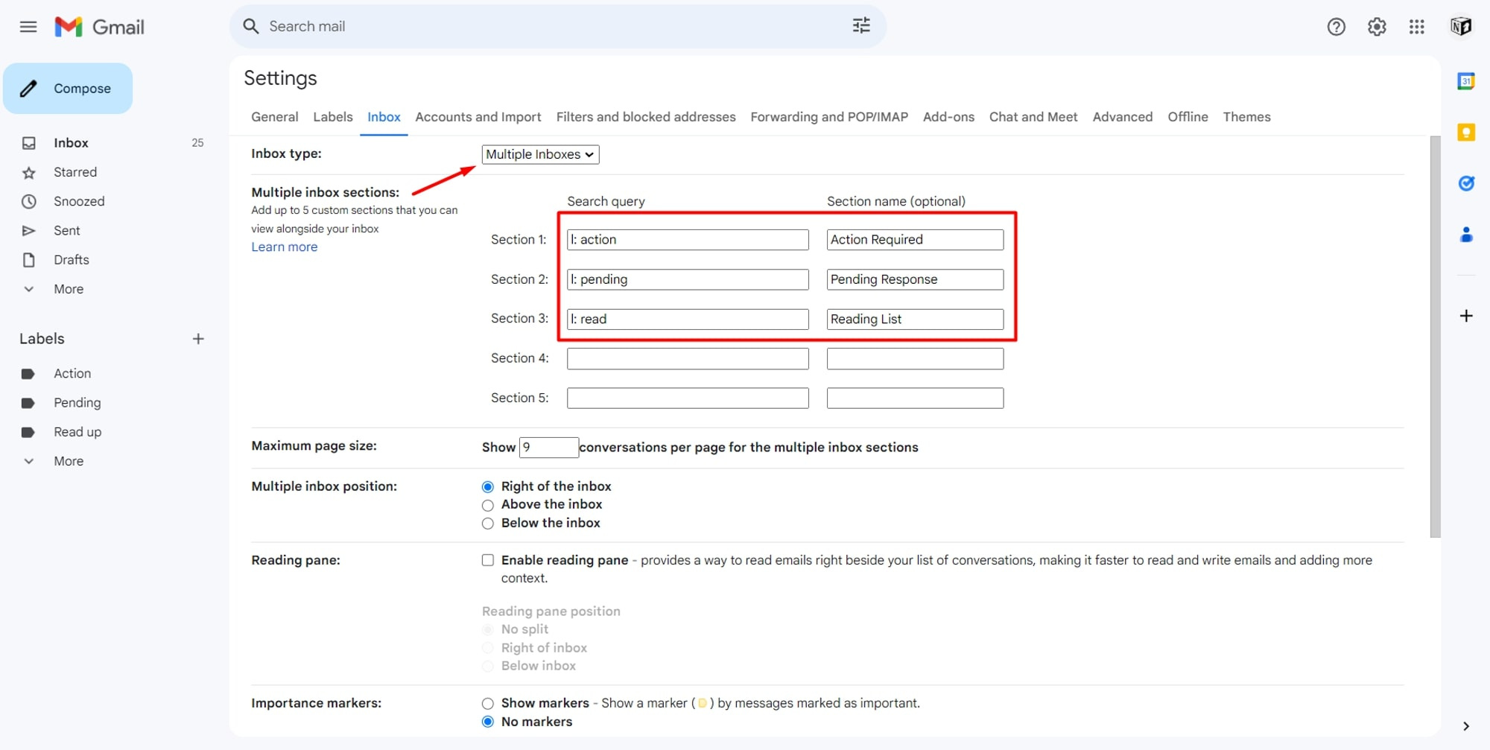Expand More under Labels section

point(69,461)
